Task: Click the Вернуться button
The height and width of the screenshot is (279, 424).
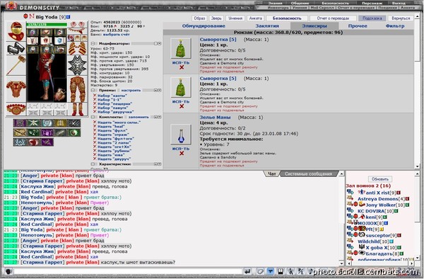Action: tap(401, 18)
